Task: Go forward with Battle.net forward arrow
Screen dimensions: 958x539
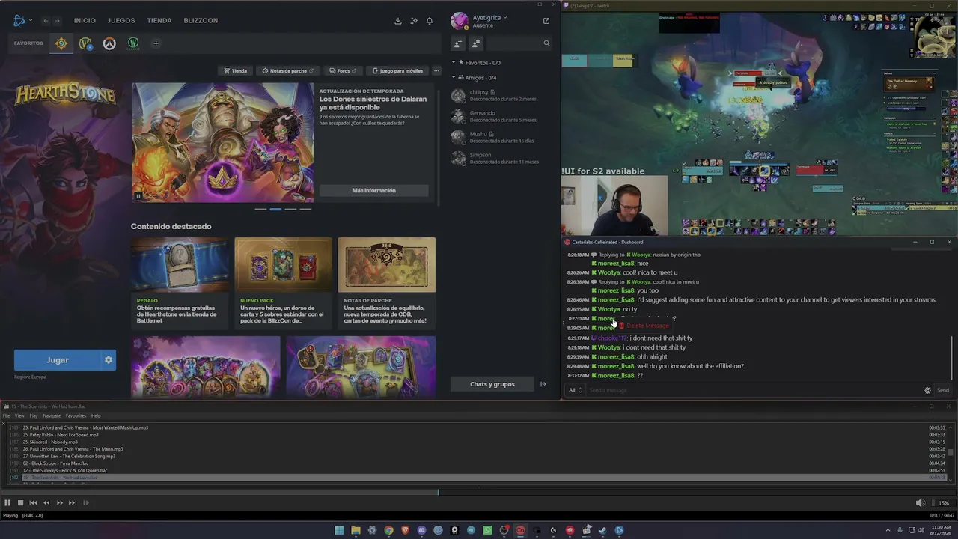Action: tap(57, 20)
